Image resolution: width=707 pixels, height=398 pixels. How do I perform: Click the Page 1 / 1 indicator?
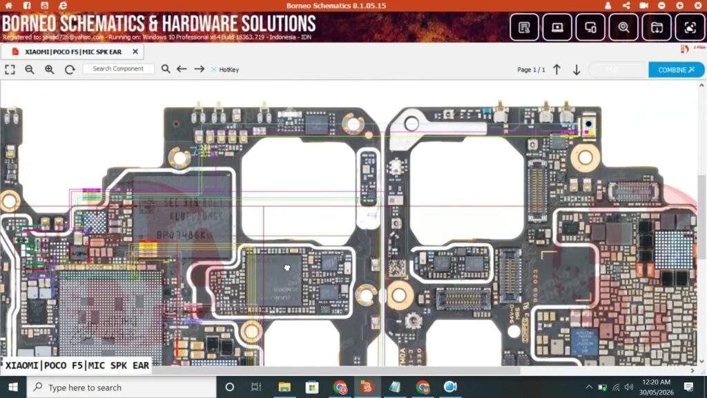(531, 70)
